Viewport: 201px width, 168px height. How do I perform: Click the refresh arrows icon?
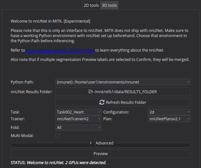coord(102,103)
